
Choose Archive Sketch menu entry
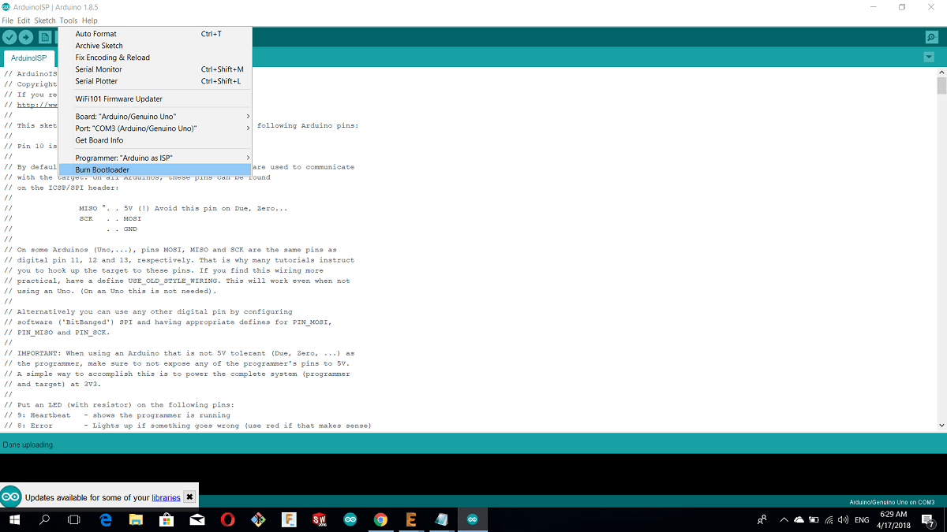[x=155, y=46]
